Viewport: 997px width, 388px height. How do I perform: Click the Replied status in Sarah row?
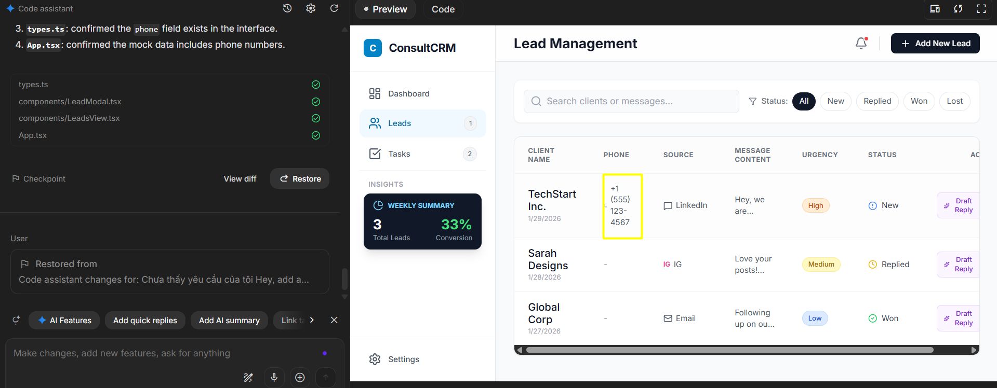click(889, 265)
